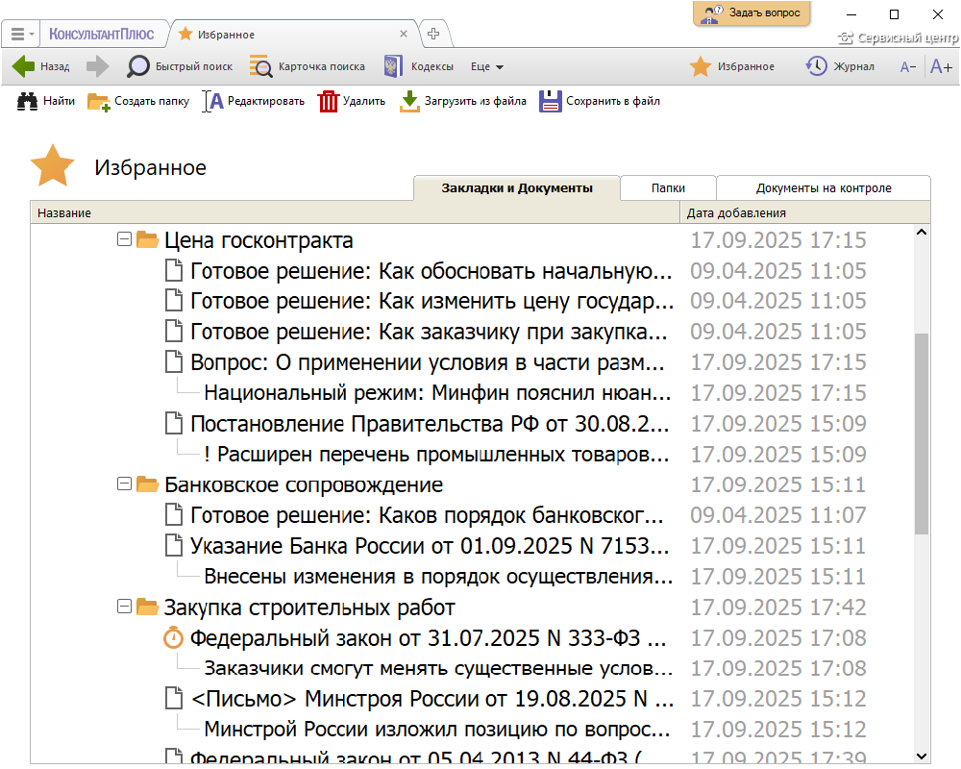Save to file using the floppy disk icon
The height and width of the screenshot is (769, 961).
point(550,101)
